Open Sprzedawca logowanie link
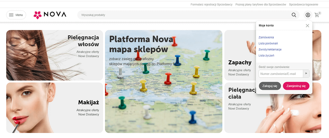This screenshot has height=138, width=329. pos(304,4)
